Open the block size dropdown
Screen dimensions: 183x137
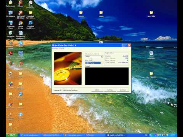[94, 63]
